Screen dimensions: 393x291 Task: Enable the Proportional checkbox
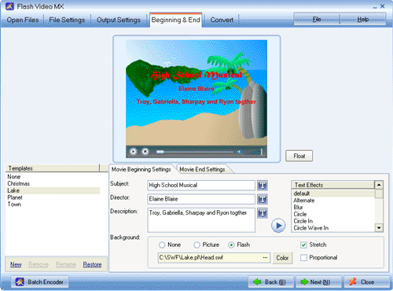(303, 258)
